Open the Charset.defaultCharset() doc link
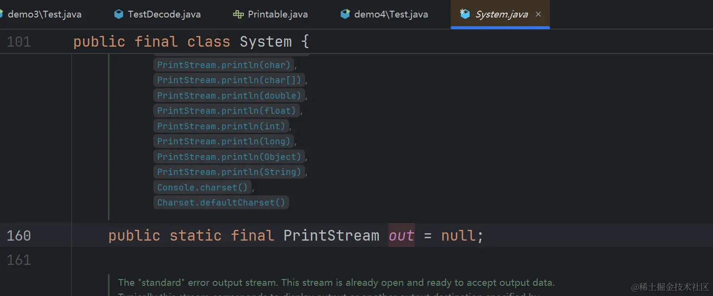Screen dimensions: 713x296 click(x=221, y=202)
